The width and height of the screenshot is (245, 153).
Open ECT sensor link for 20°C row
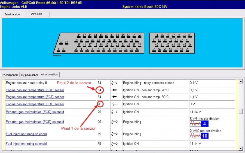pos(35,90)
